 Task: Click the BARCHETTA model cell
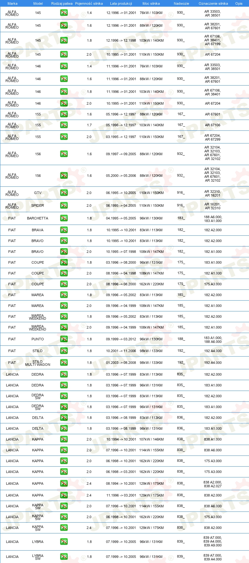point(38,218)
